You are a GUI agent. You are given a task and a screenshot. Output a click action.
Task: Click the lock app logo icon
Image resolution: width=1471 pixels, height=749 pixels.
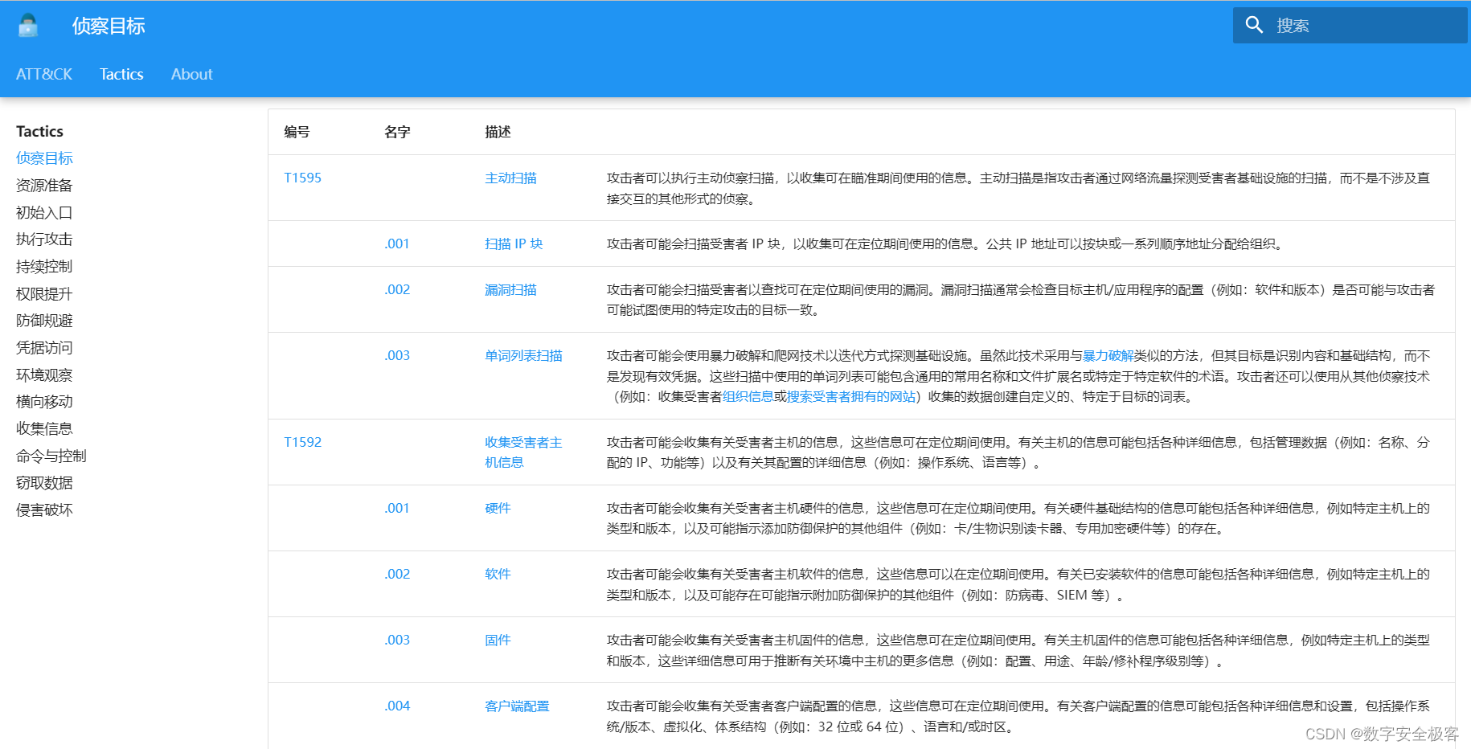tap(27, 24)
